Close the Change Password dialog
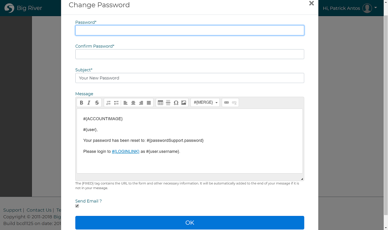 [312, 3]
